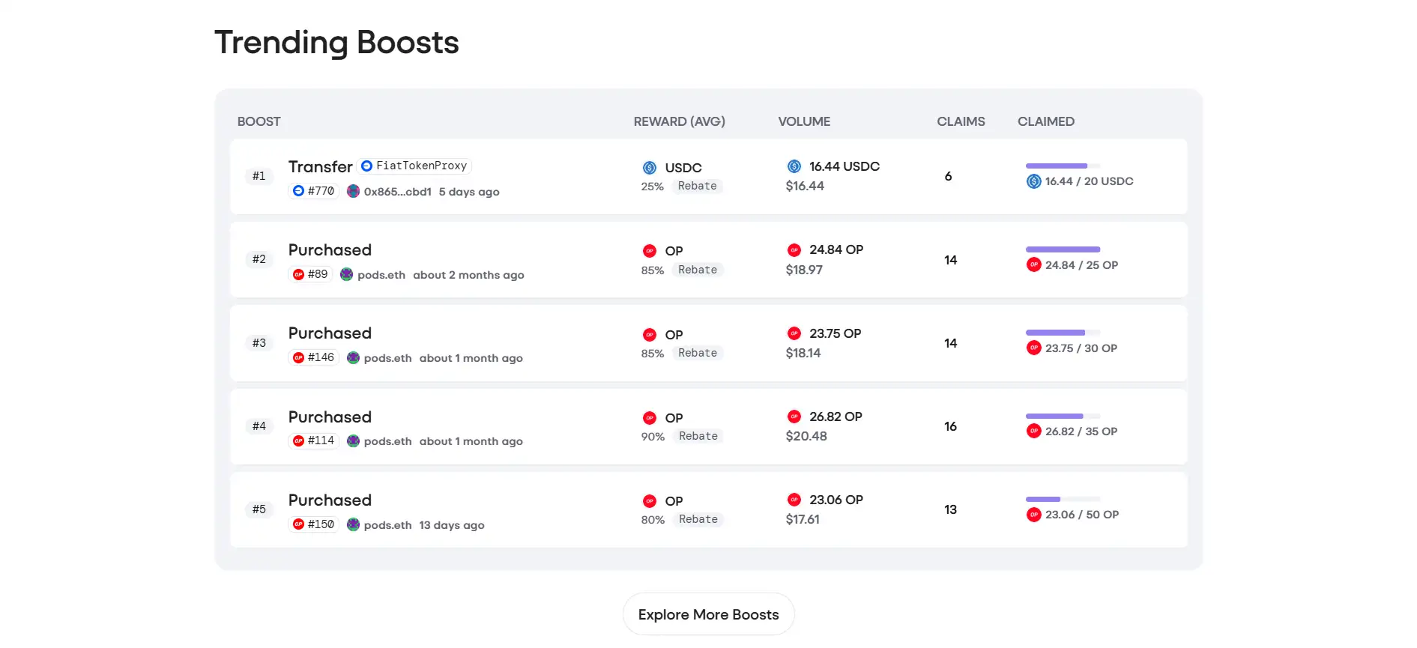Click the pods.eth avatar in boost #3
The height and width of the screenshot is (648, 1417).
click(x=353, y=358)
